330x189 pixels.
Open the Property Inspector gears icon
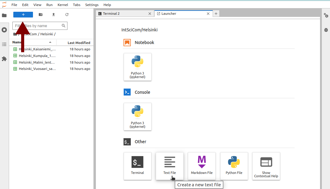326,15
